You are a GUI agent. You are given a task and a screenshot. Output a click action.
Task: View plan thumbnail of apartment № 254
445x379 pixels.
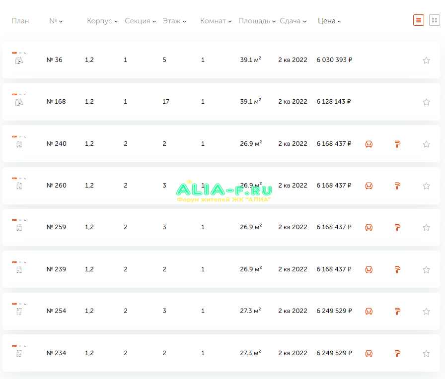pos(19,309)
